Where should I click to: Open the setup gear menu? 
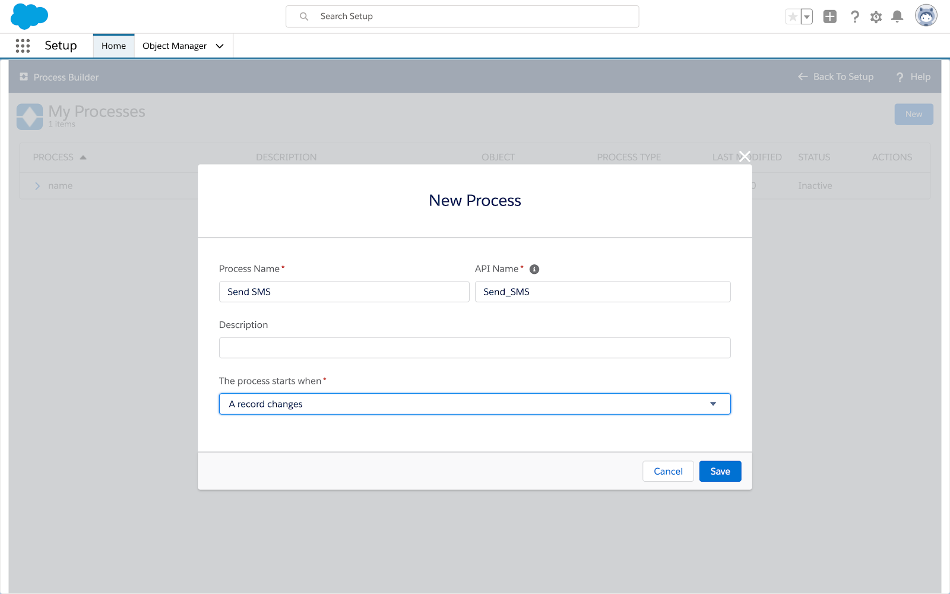pyautogui.click(x=876, y=17)
